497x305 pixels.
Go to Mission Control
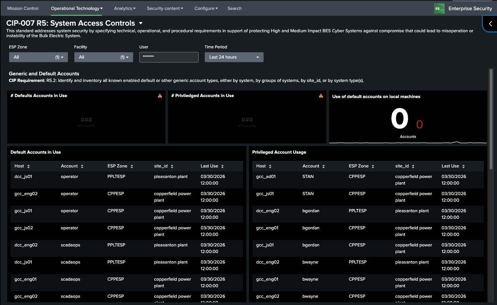23,9
